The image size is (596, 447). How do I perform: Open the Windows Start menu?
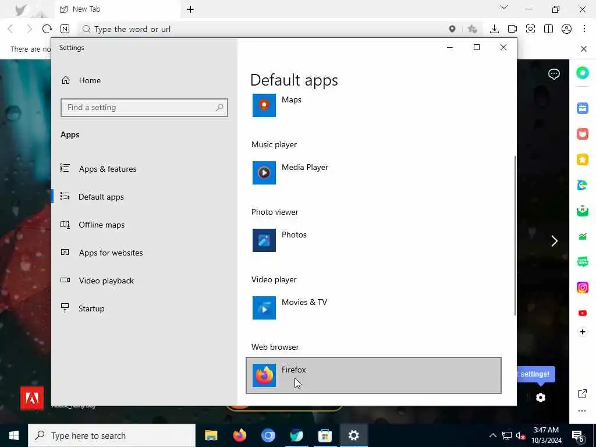14,435
